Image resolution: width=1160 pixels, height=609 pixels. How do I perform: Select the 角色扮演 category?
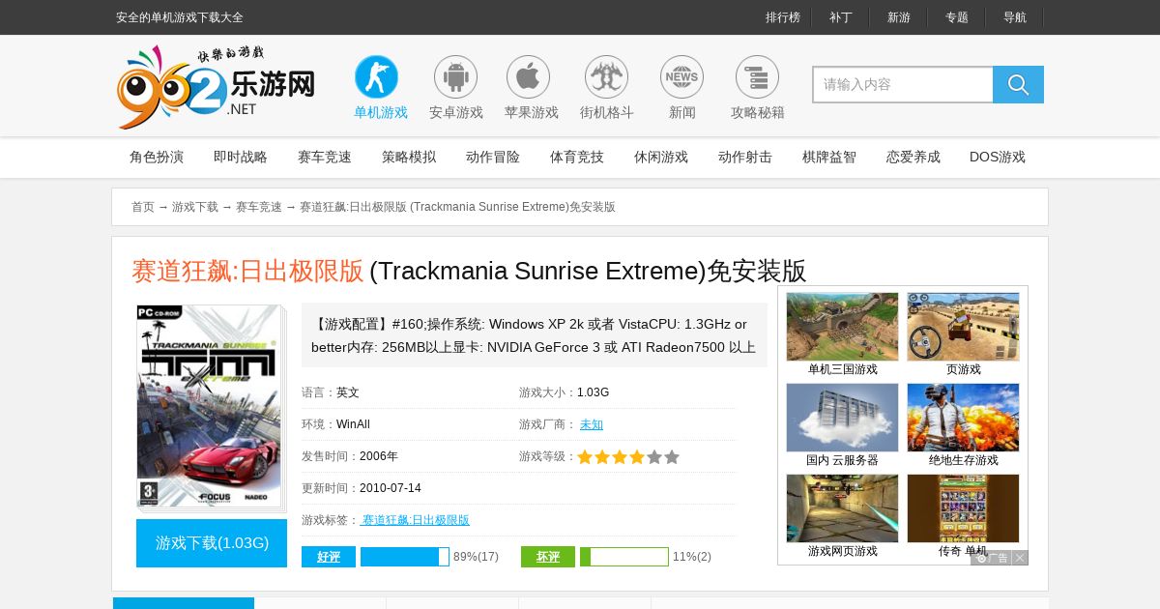[157, 157]
